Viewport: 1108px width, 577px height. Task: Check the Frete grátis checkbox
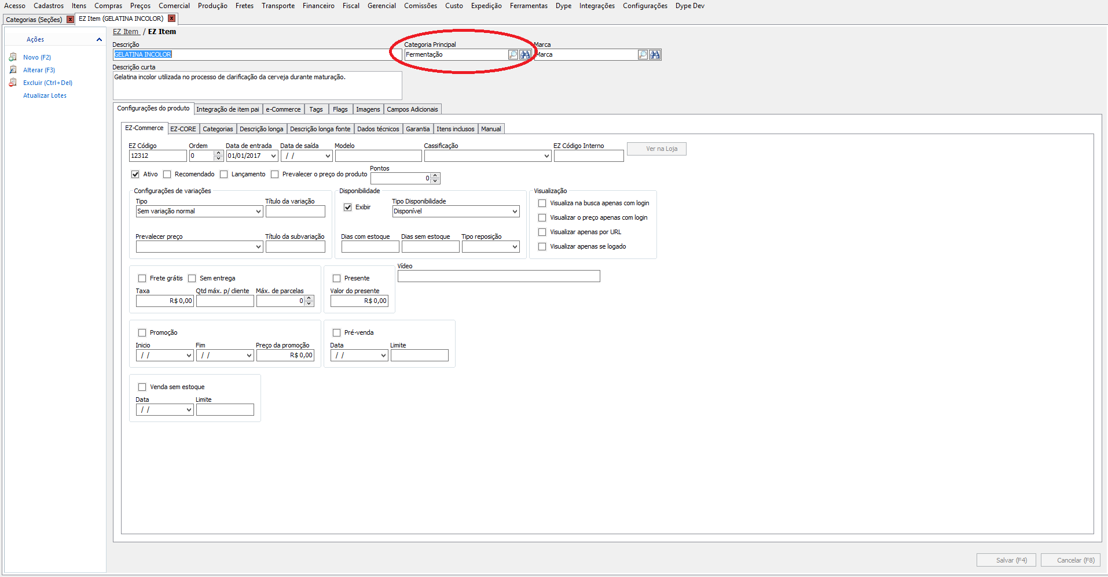142,278
